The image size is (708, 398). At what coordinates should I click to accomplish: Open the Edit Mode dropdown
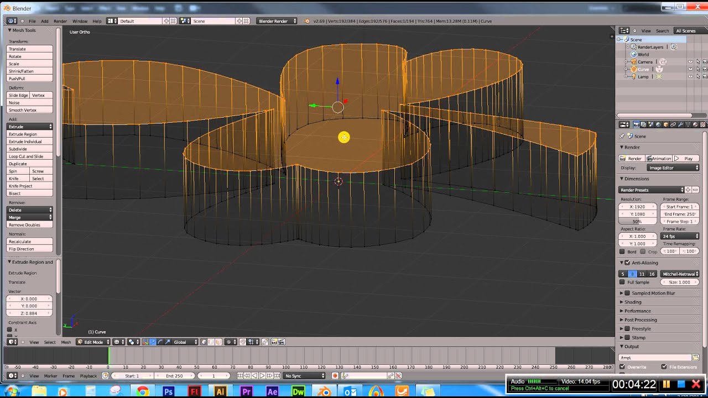93,342
